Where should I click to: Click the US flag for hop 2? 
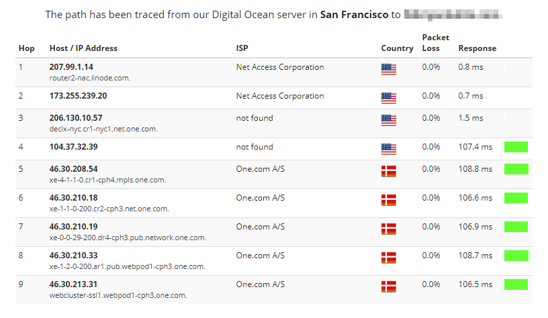tap(388, 98)
